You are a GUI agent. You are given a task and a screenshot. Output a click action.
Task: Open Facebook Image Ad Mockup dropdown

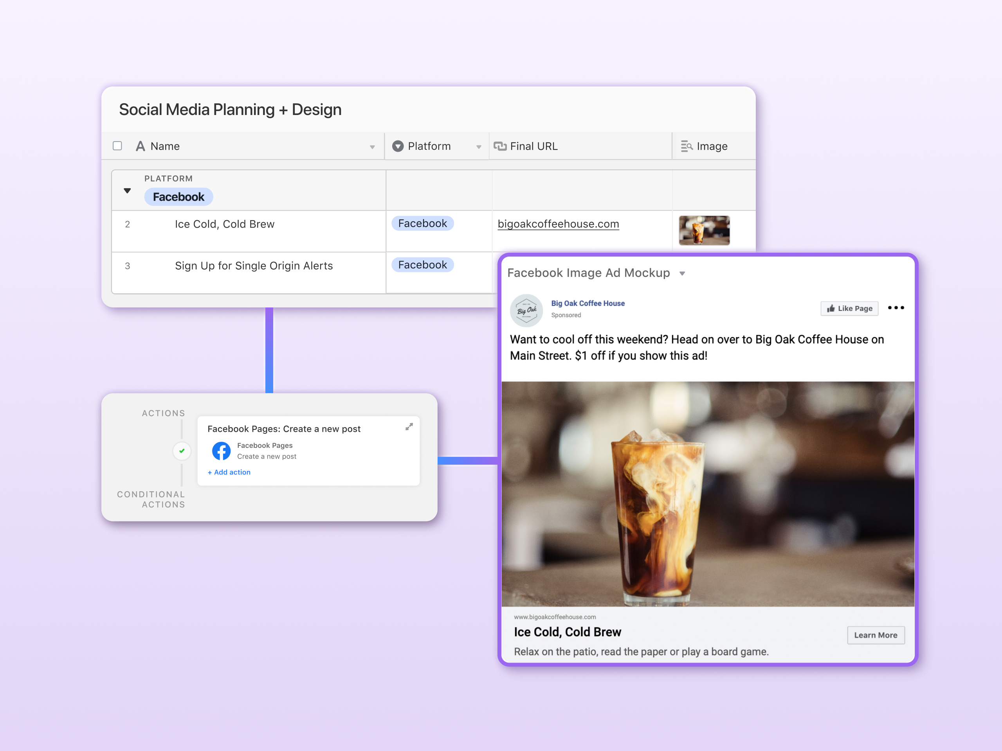[x=682, y=273]
